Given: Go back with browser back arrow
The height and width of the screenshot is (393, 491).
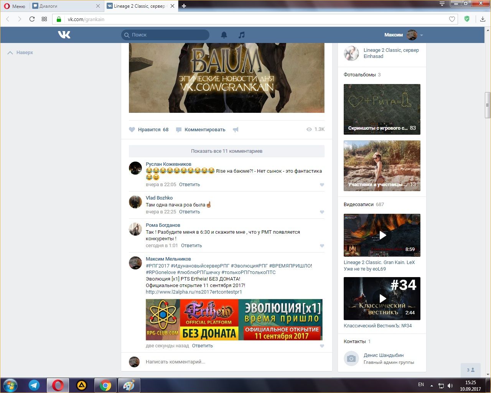Looking at the screenshot, I should click(8, 19).
